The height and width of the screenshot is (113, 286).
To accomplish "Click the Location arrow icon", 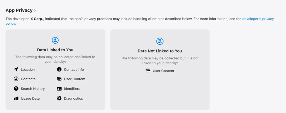I will tap(16, 69).
